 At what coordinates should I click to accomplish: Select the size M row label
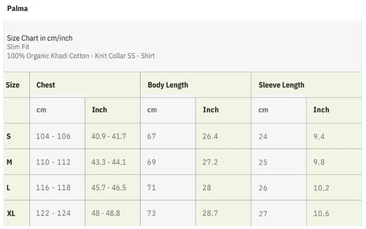(x=9, y=162)
